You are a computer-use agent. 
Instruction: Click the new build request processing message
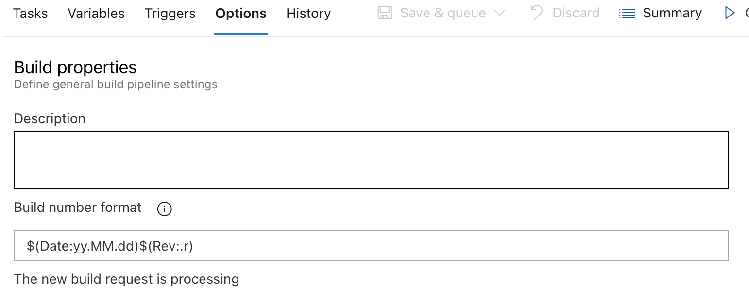click(x=126, y=279)
